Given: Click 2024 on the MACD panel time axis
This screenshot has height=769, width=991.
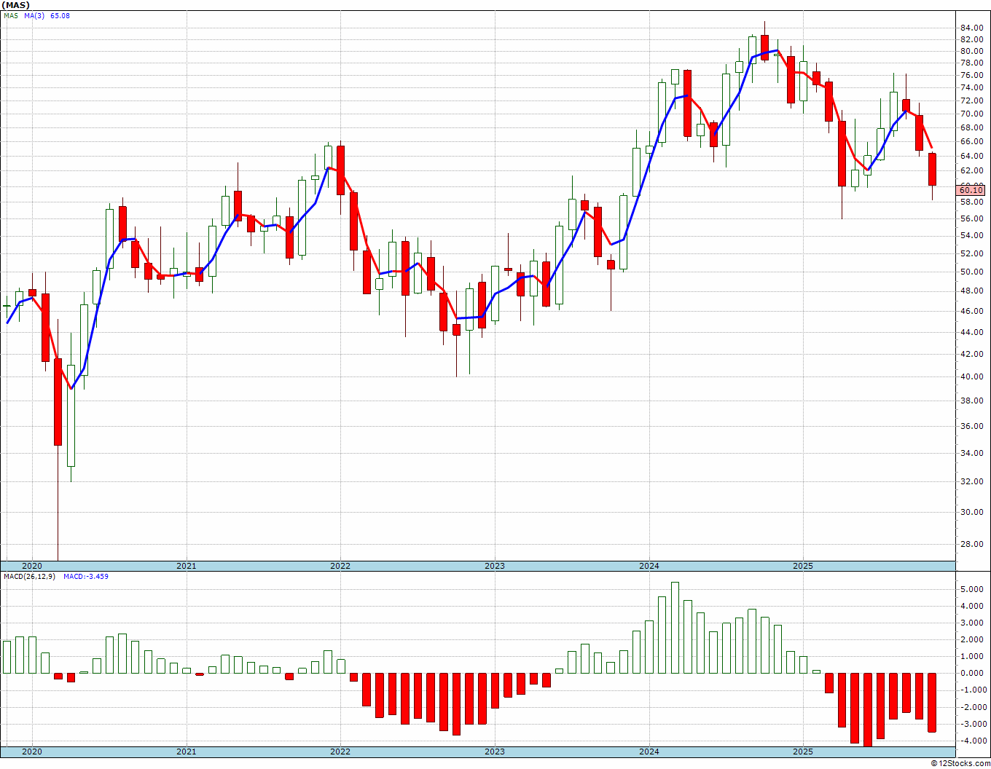Looking at the screenshot, I should point(649,752).
